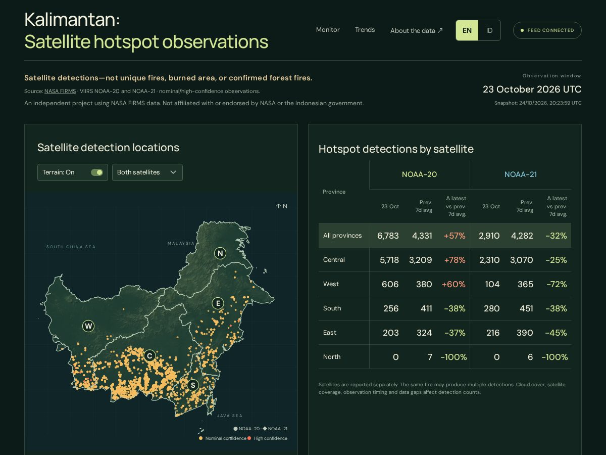Click the nominal confidence orange legend dot
This screenshot has width=606, height=455.
(x=201, y=438)
